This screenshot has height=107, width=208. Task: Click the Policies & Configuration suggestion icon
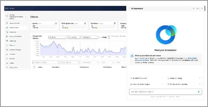168,84
